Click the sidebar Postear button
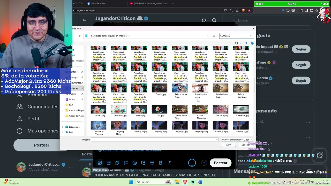 point(42,145)
